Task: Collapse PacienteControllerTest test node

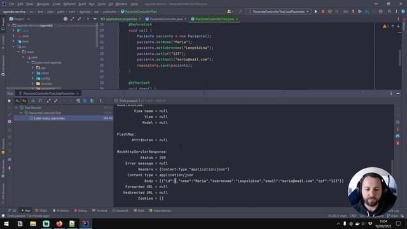Action: (x=21, y=113)
